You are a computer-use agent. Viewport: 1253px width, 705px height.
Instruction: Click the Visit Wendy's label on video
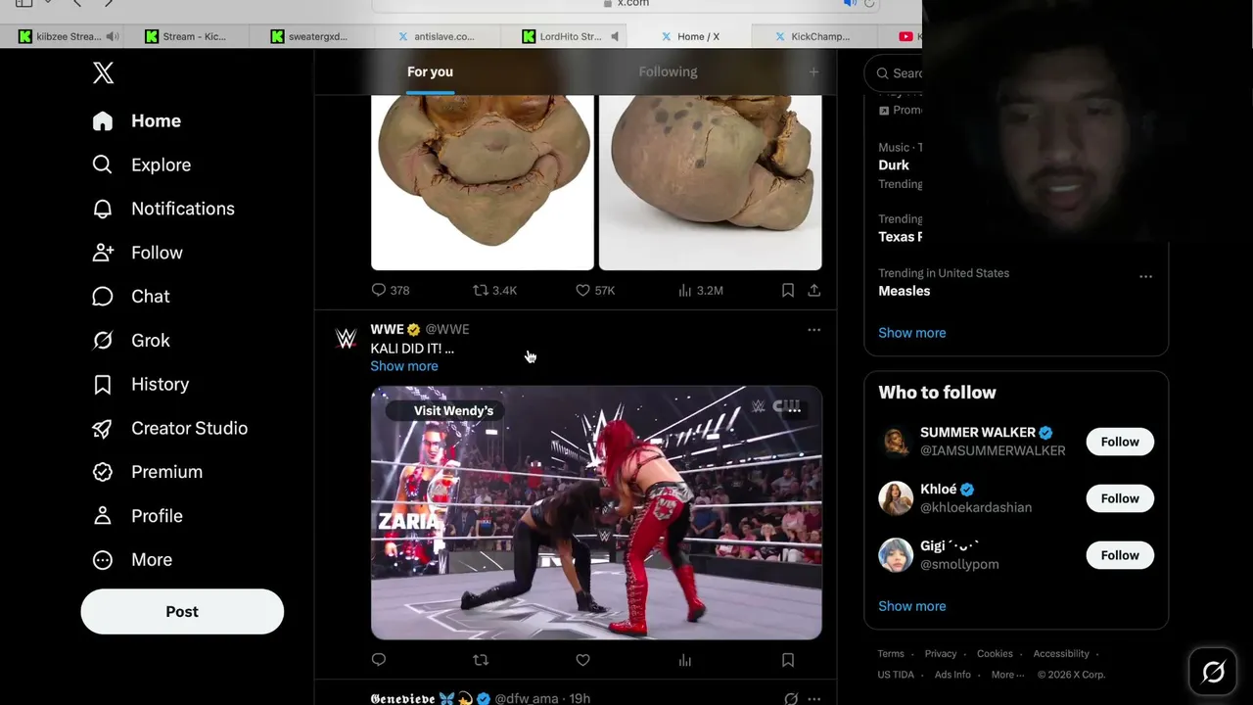tap(453, 411)
